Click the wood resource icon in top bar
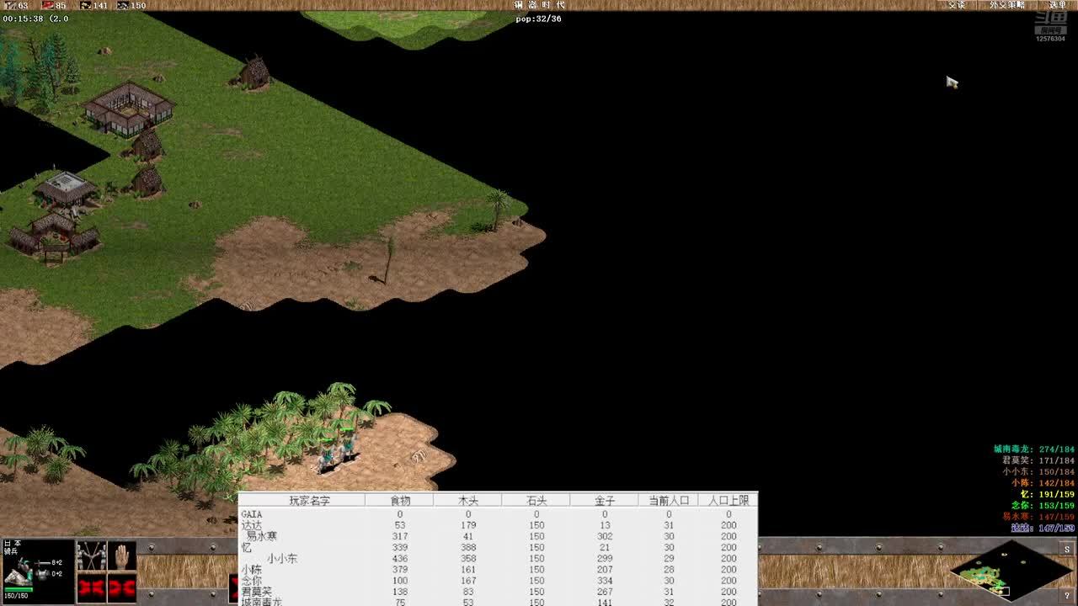The height and width of the screenshot is (606, 1078). pyautogui.click(x=9, y=5)
